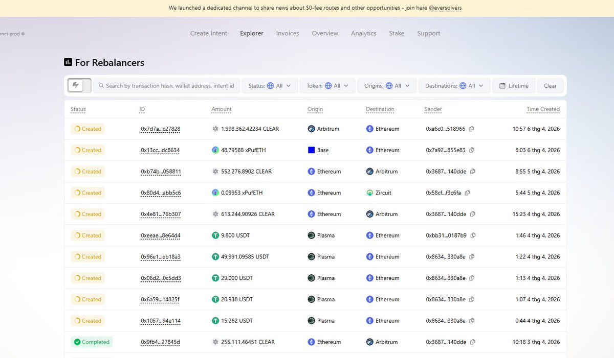Open intent ID 0x7d7a...c27828
The image size is (614, 358).
tap(161, 129)
